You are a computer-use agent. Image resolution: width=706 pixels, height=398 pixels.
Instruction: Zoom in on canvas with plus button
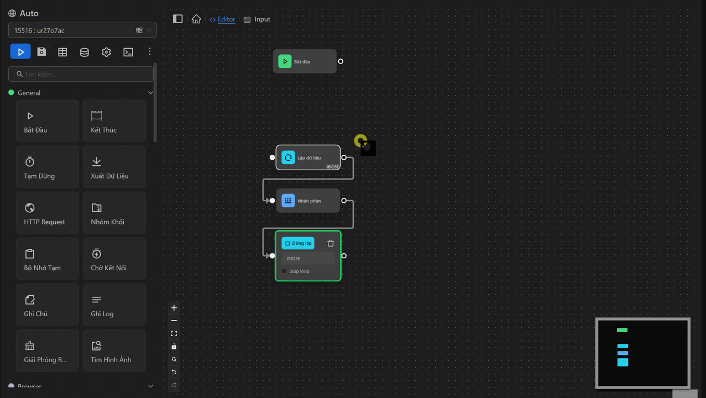click(x=174, y=308)
